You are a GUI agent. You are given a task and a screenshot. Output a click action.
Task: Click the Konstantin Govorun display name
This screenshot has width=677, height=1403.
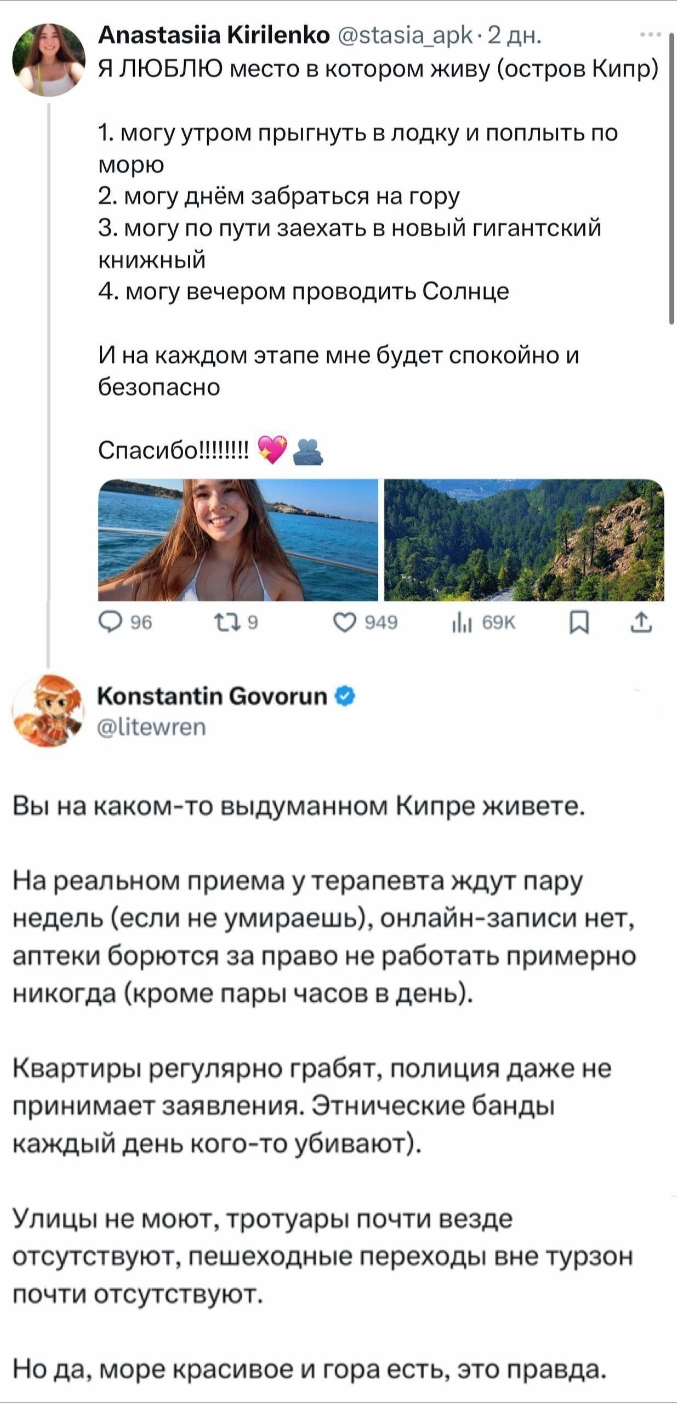click(212, 696)
